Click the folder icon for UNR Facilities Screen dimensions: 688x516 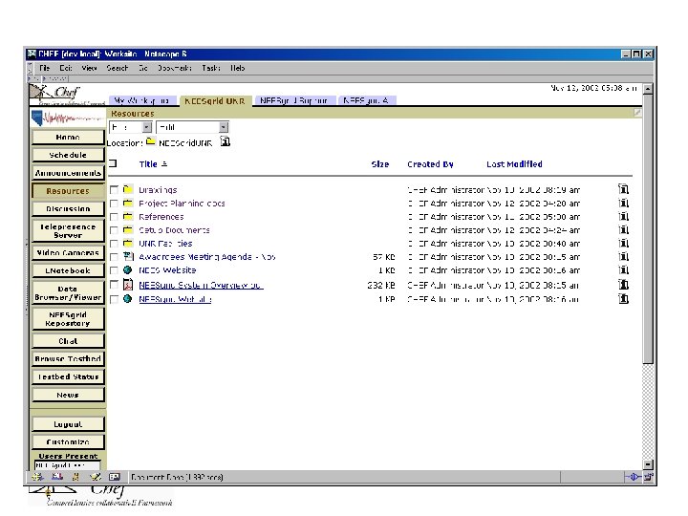coord(128,243)
